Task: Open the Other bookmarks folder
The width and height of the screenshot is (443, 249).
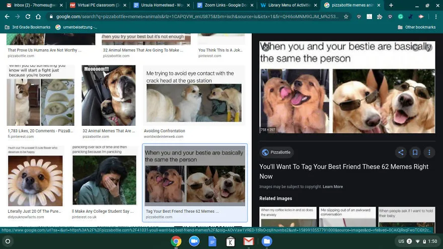Action: (417, 27)
